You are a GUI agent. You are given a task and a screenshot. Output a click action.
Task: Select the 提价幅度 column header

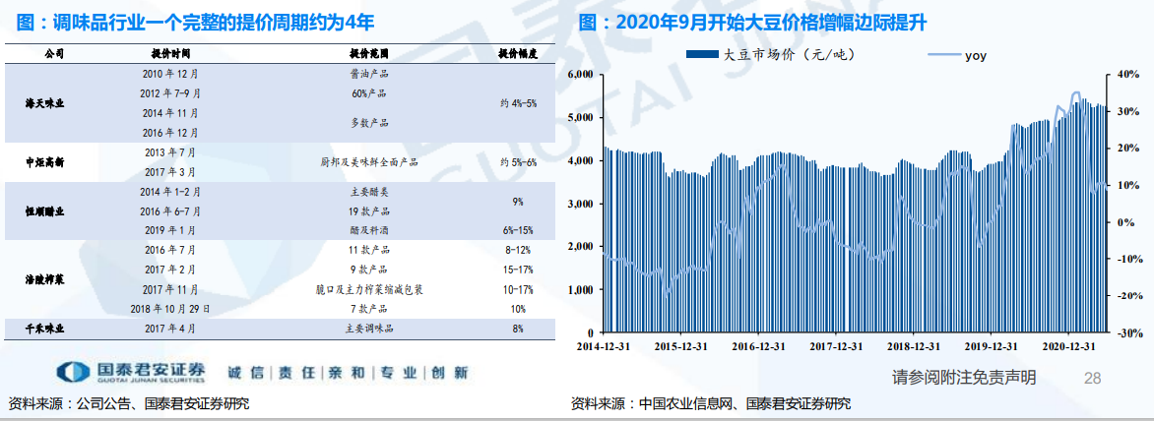(x=517, y=53)
